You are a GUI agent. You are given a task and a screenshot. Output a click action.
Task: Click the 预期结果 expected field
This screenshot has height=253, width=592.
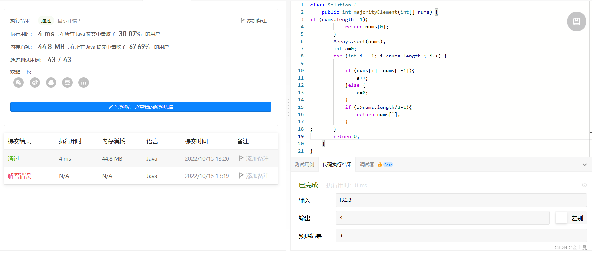pyautogui.click(x=461, y=235)
